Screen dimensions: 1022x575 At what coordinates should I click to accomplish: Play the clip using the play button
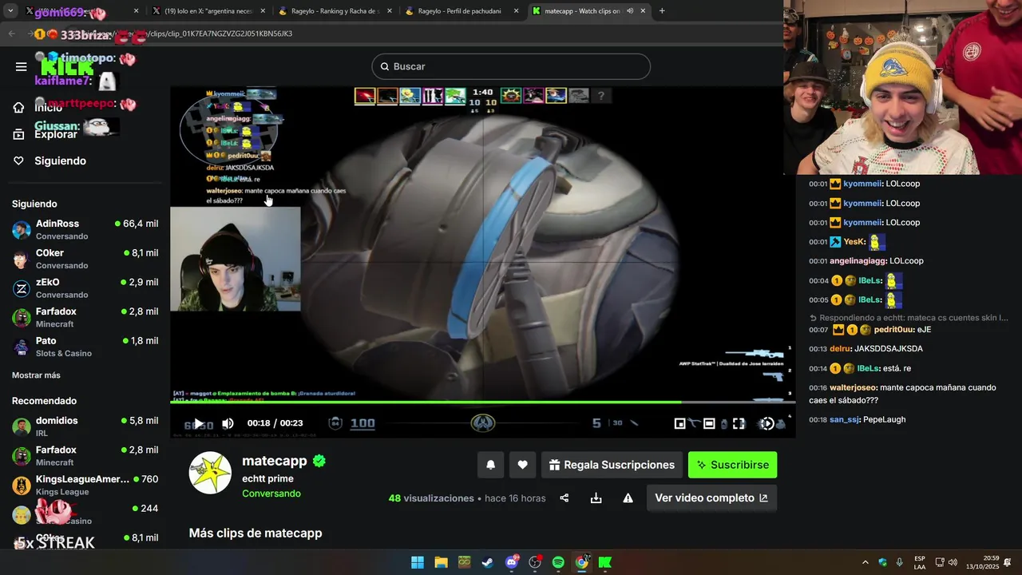[198, 423]
